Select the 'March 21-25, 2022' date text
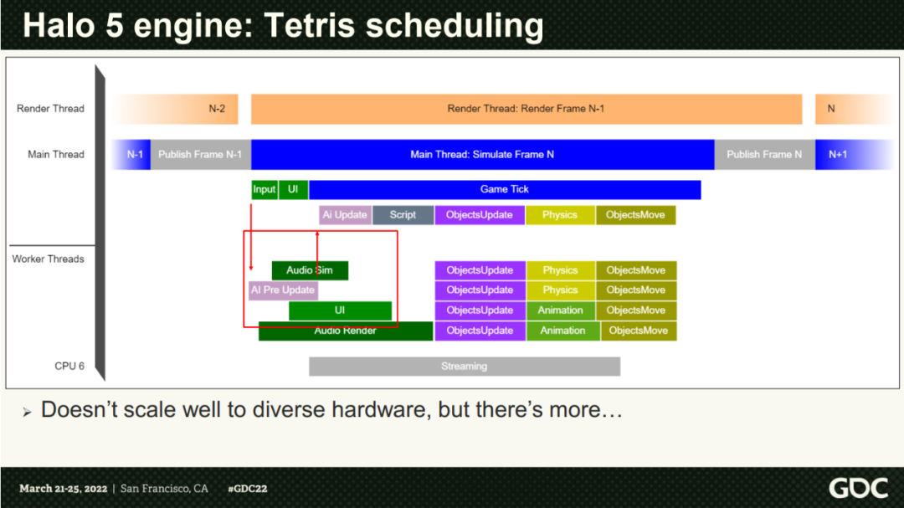The height and width of the screenshot is (508, 904). point(64,489)
